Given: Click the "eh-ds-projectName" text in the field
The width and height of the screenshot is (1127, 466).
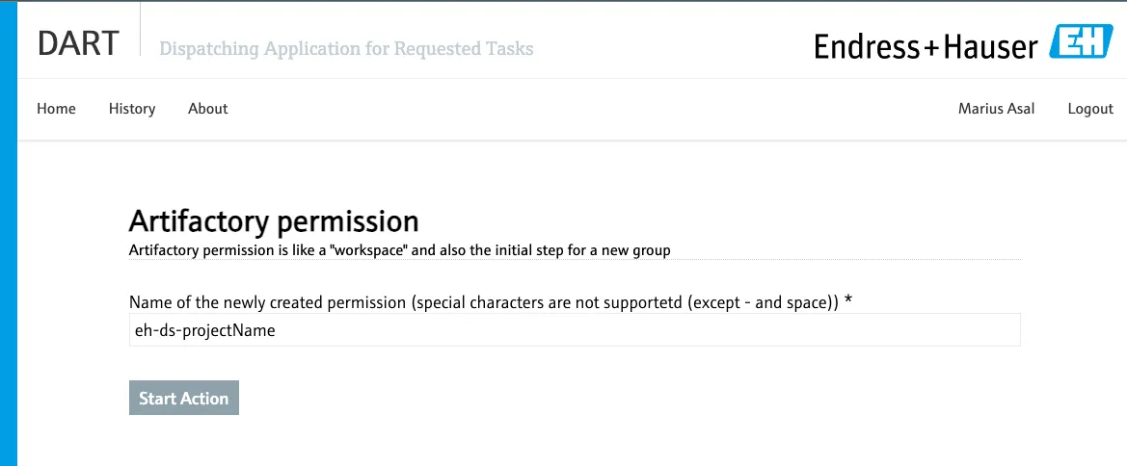Looking at the screenshot, I should [204, 330].
